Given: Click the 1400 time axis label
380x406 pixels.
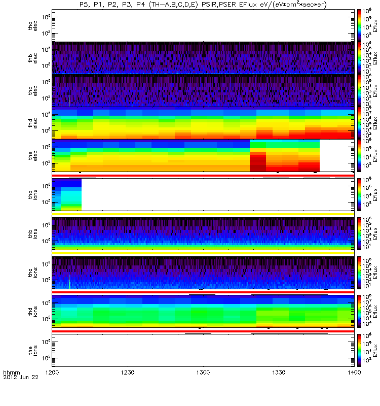Looking at the screenshot, I should (354, 373).
